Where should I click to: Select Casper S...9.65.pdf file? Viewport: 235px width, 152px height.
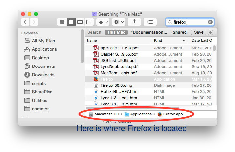[x=148, y=54]
